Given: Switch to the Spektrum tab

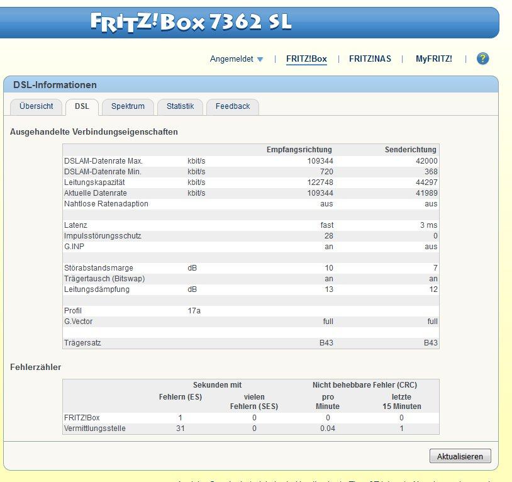Looking at the screenshot, I should pyautogui.click(x=128, y=106).
